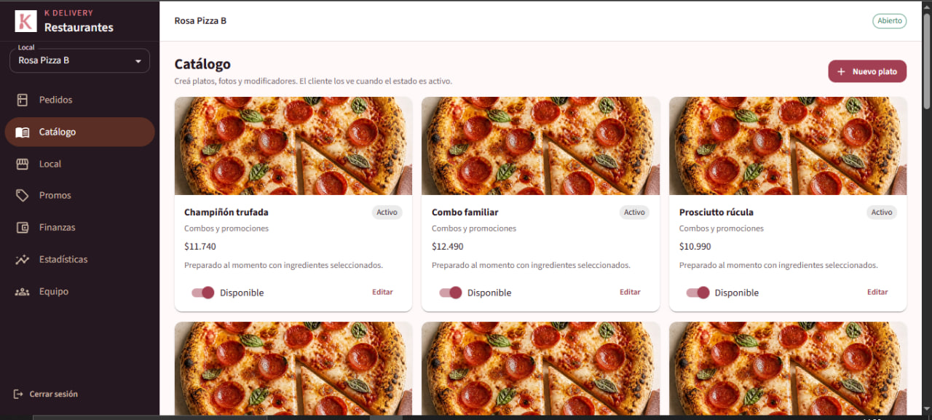Click the Prosciutto rúcula title

(x=716, y=213)
